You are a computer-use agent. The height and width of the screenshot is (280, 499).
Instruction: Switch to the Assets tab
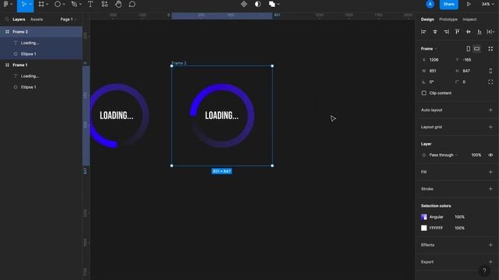[x=37, y=19]
